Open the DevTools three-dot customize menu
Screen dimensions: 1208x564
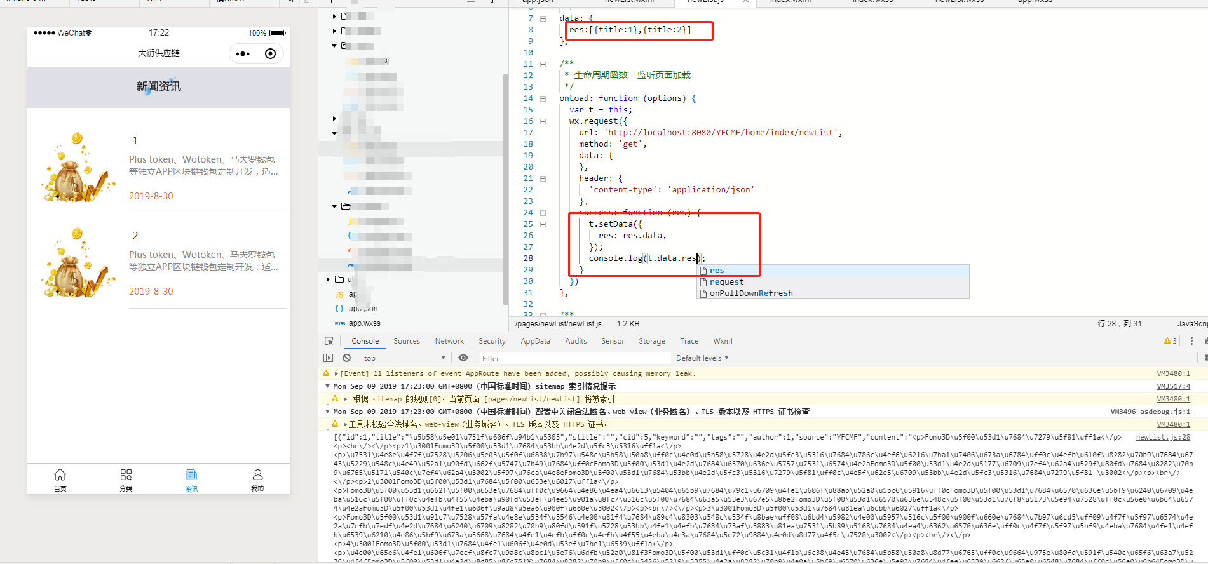coord(1191,341)
